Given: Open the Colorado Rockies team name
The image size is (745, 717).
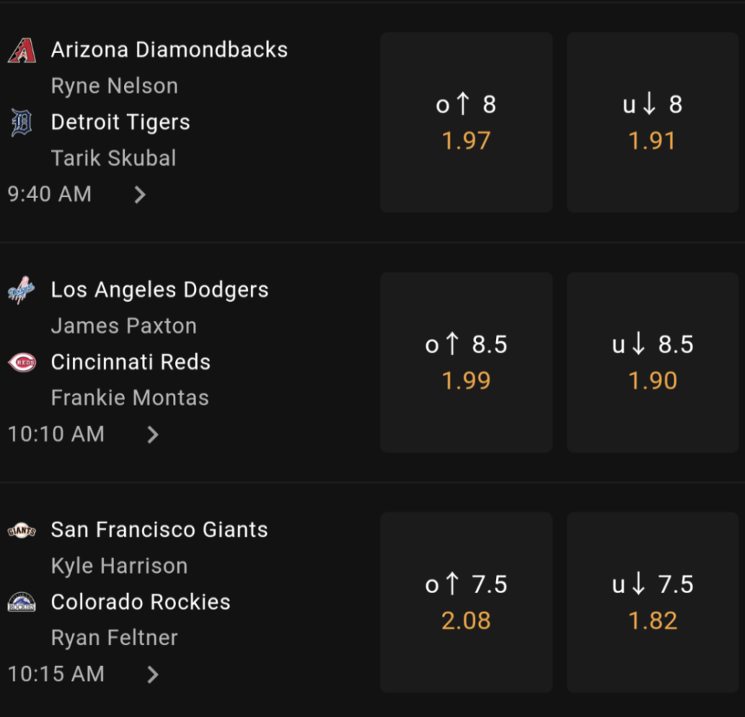Looking at the screenshot, I should tap(141, 602).
